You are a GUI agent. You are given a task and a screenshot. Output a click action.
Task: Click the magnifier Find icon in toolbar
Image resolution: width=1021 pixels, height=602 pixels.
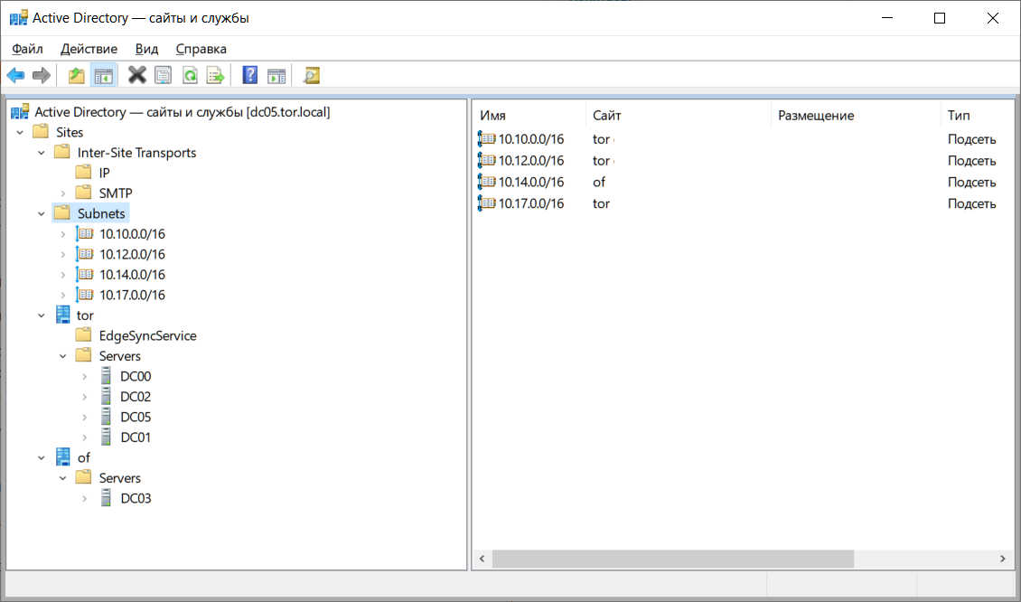click(311, 76)
